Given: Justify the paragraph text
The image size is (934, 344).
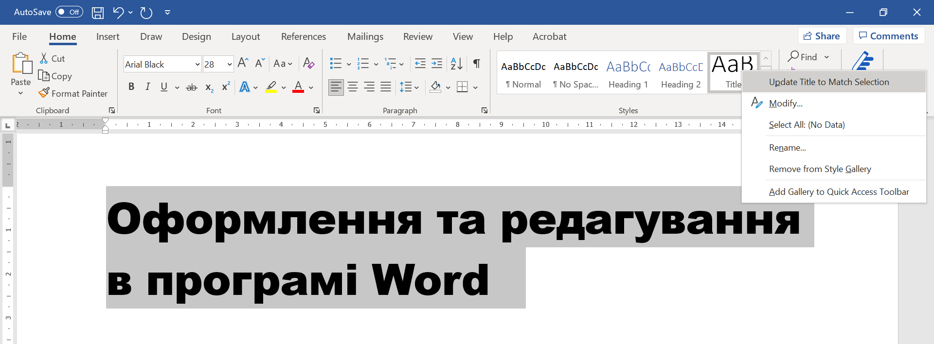Looking at the screenshot, I should 386,87.
